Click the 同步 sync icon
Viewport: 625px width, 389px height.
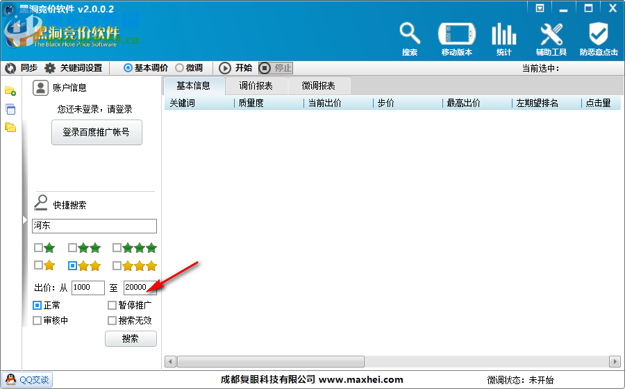[x=10, y=68]
